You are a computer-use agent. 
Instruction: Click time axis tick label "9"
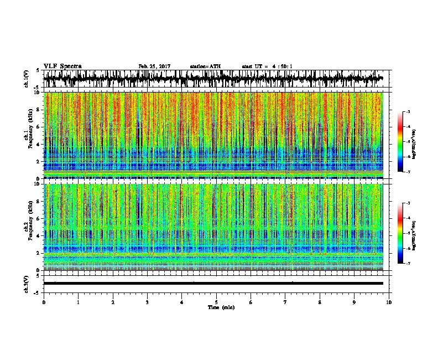click(x=354, y=302)
